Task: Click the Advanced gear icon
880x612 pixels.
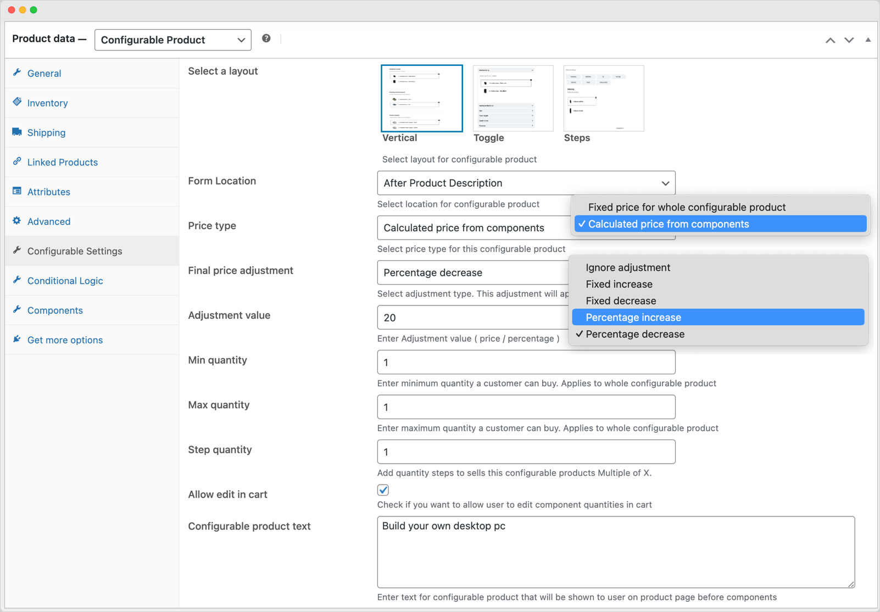Action: tap(17, 221)
